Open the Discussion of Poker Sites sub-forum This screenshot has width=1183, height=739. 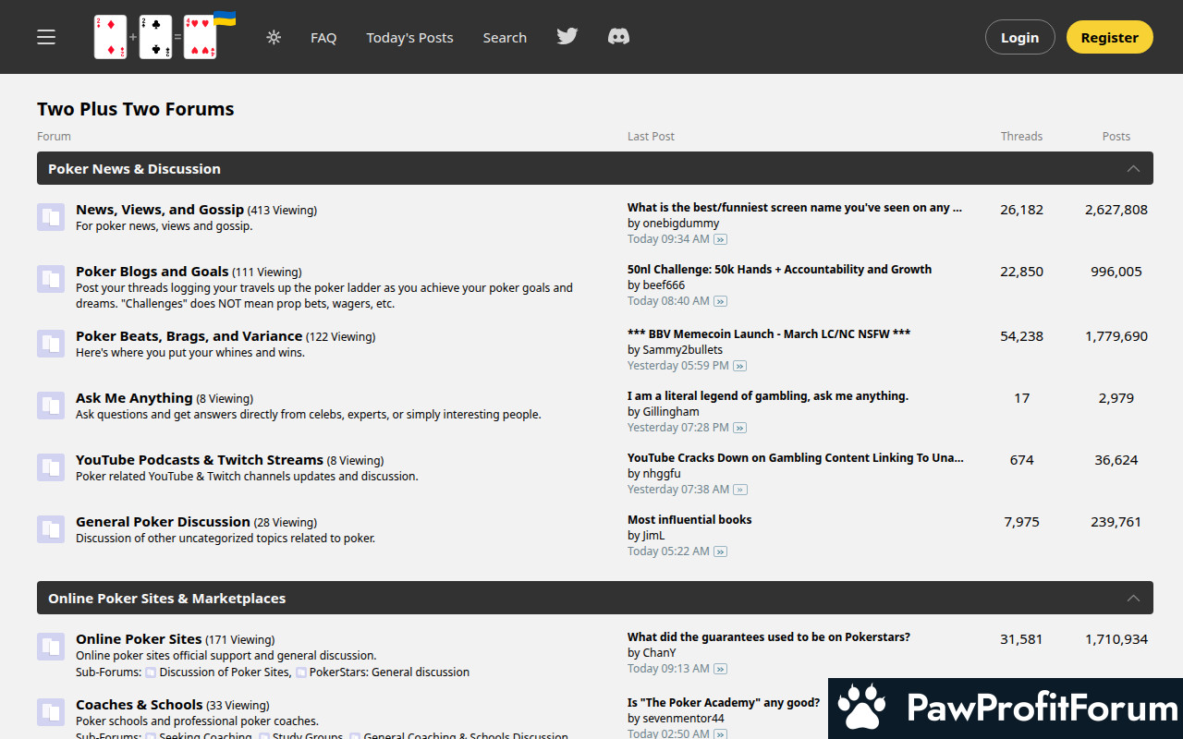click(225, 672)
